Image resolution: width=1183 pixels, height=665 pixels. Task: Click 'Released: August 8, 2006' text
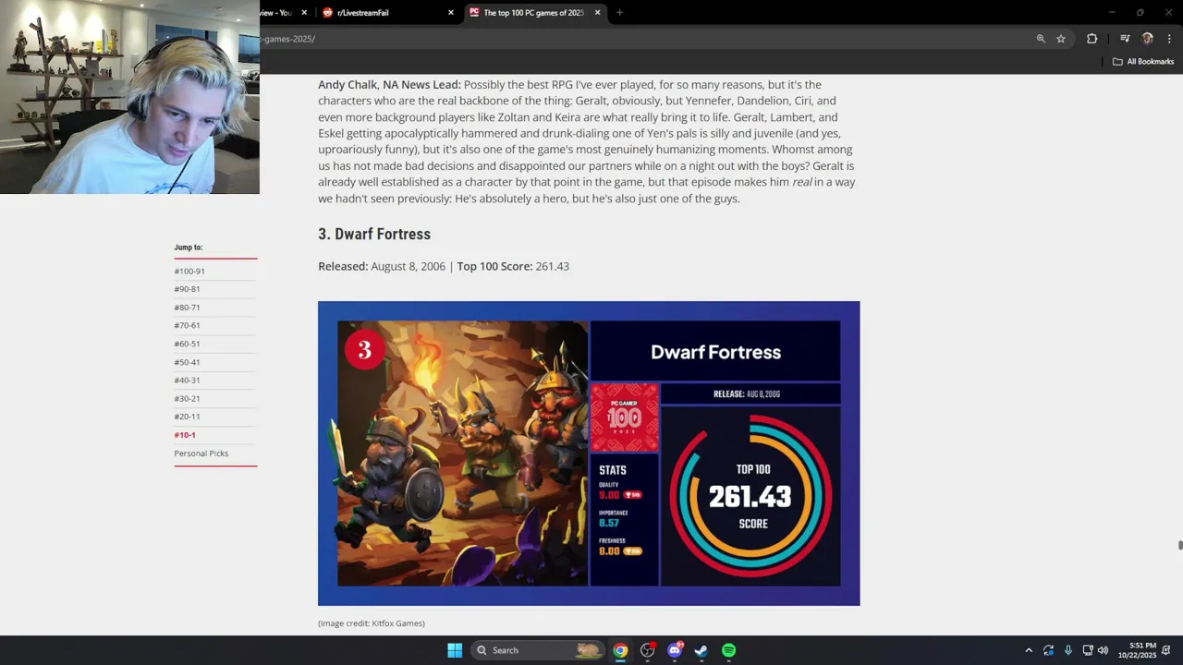coord(382,266)
